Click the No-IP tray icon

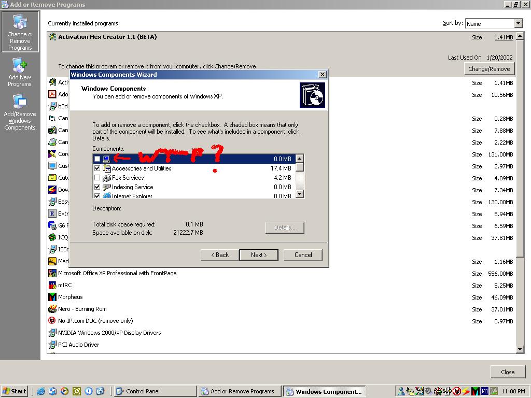[456, 392]
